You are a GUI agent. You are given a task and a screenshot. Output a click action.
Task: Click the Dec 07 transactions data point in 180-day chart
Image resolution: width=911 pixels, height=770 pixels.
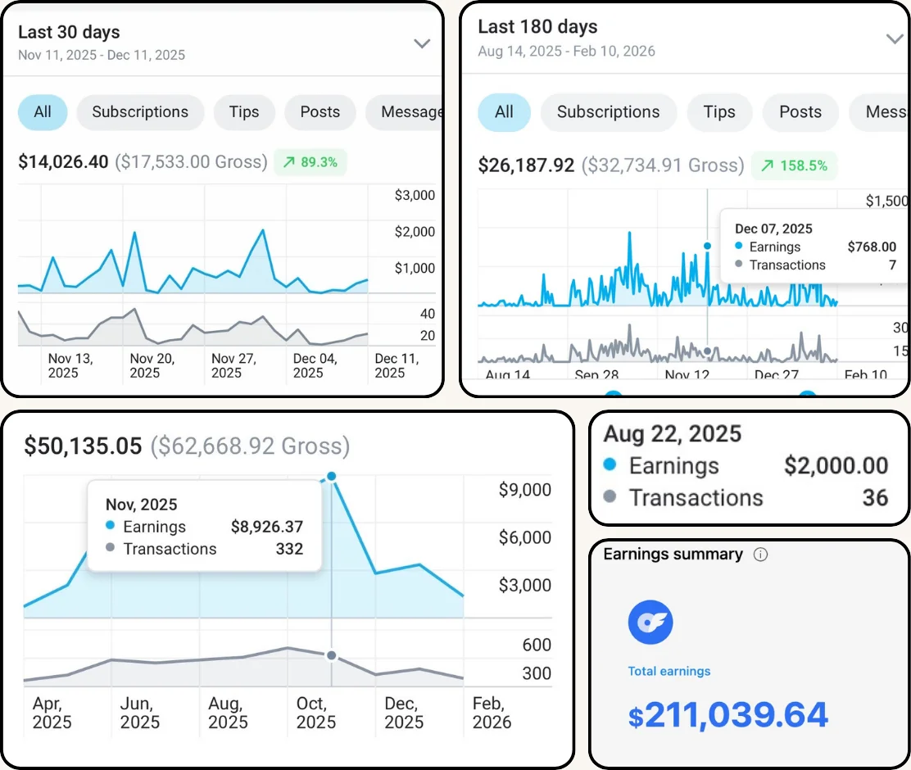tap(707, 351)
